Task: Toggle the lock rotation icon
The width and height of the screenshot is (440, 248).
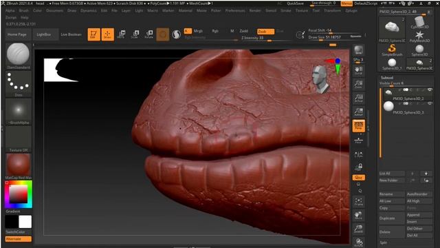Action: tap(358, 167)
